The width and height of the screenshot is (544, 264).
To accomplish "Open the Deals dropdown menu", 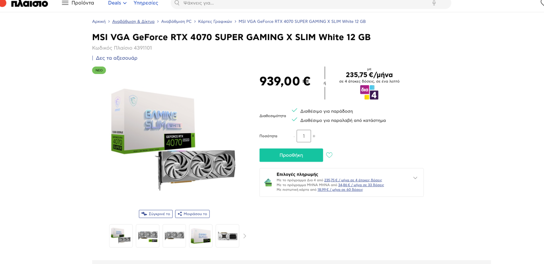I will [117, 3].
